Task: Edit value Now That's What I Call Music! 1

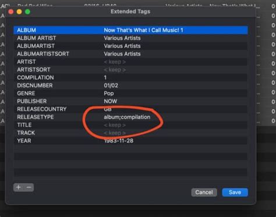Action: tap(143, 30)
